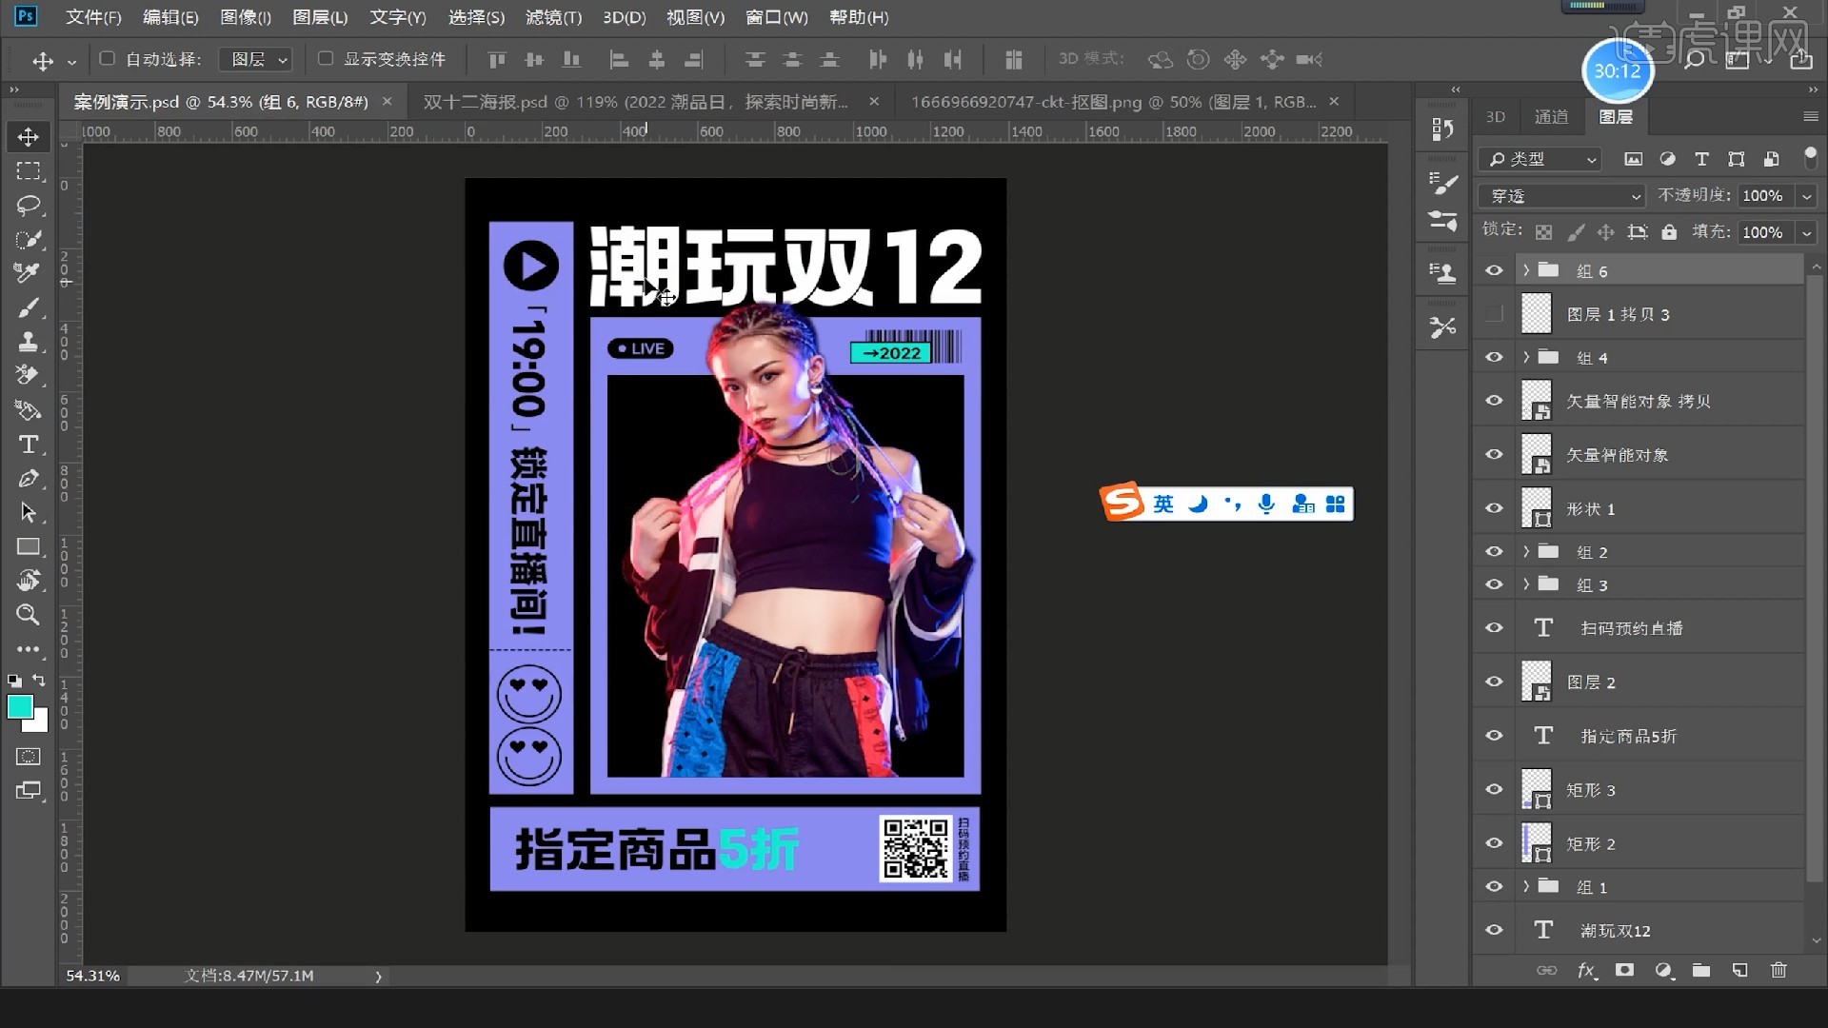
Task: Select the Move tool in the toolbox
Action: [x=28, y=137]
